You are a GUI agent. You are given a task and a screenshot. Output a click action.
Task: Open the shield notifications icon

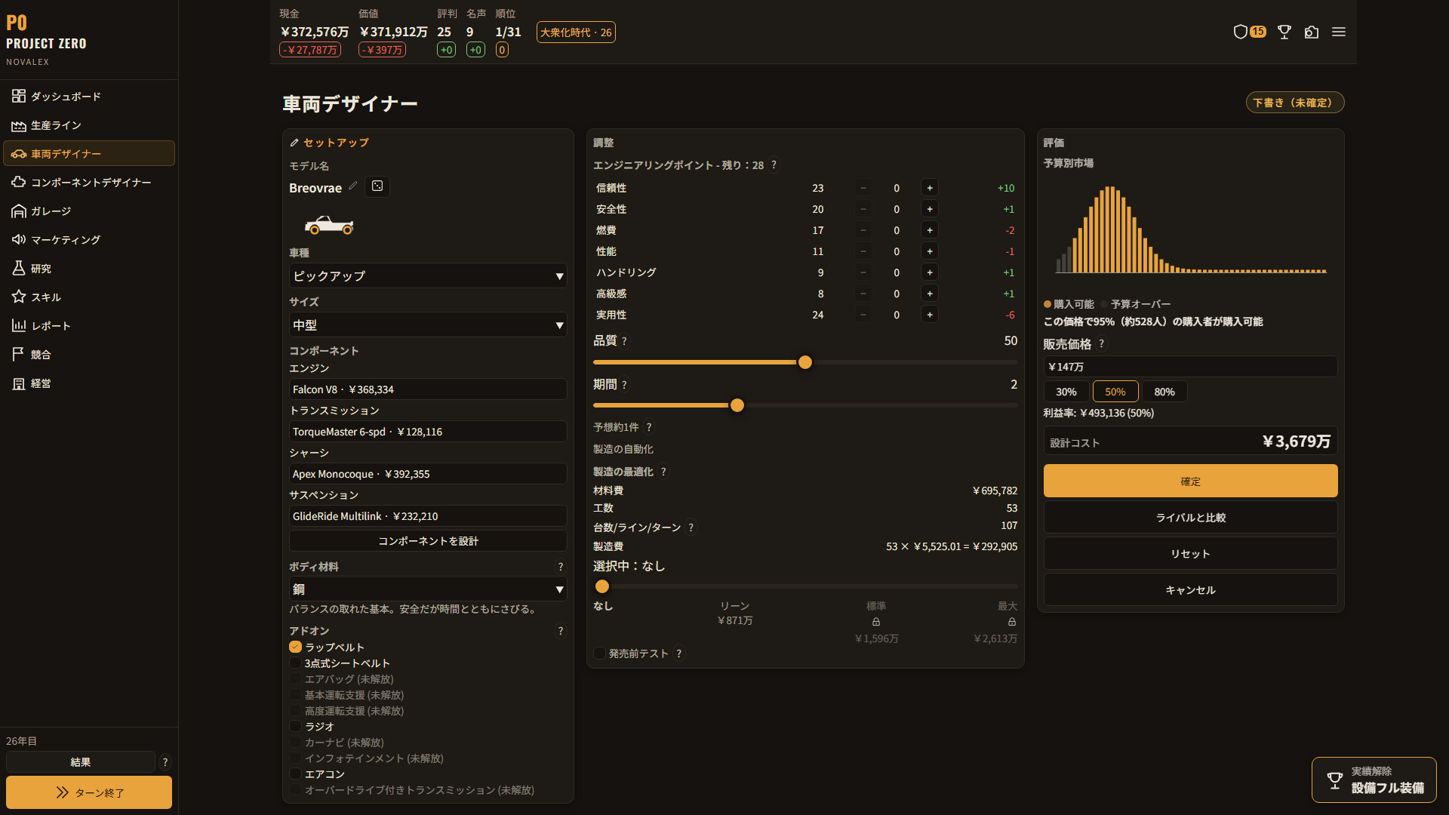click(x=1240, y=32)
